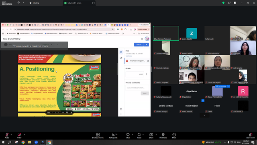
Task: Expand reactions arrow beside React
Action: pyautogui.click(x=143, y=135)
